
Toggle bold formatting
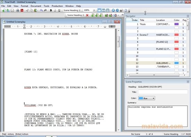(x=51, y=10)
